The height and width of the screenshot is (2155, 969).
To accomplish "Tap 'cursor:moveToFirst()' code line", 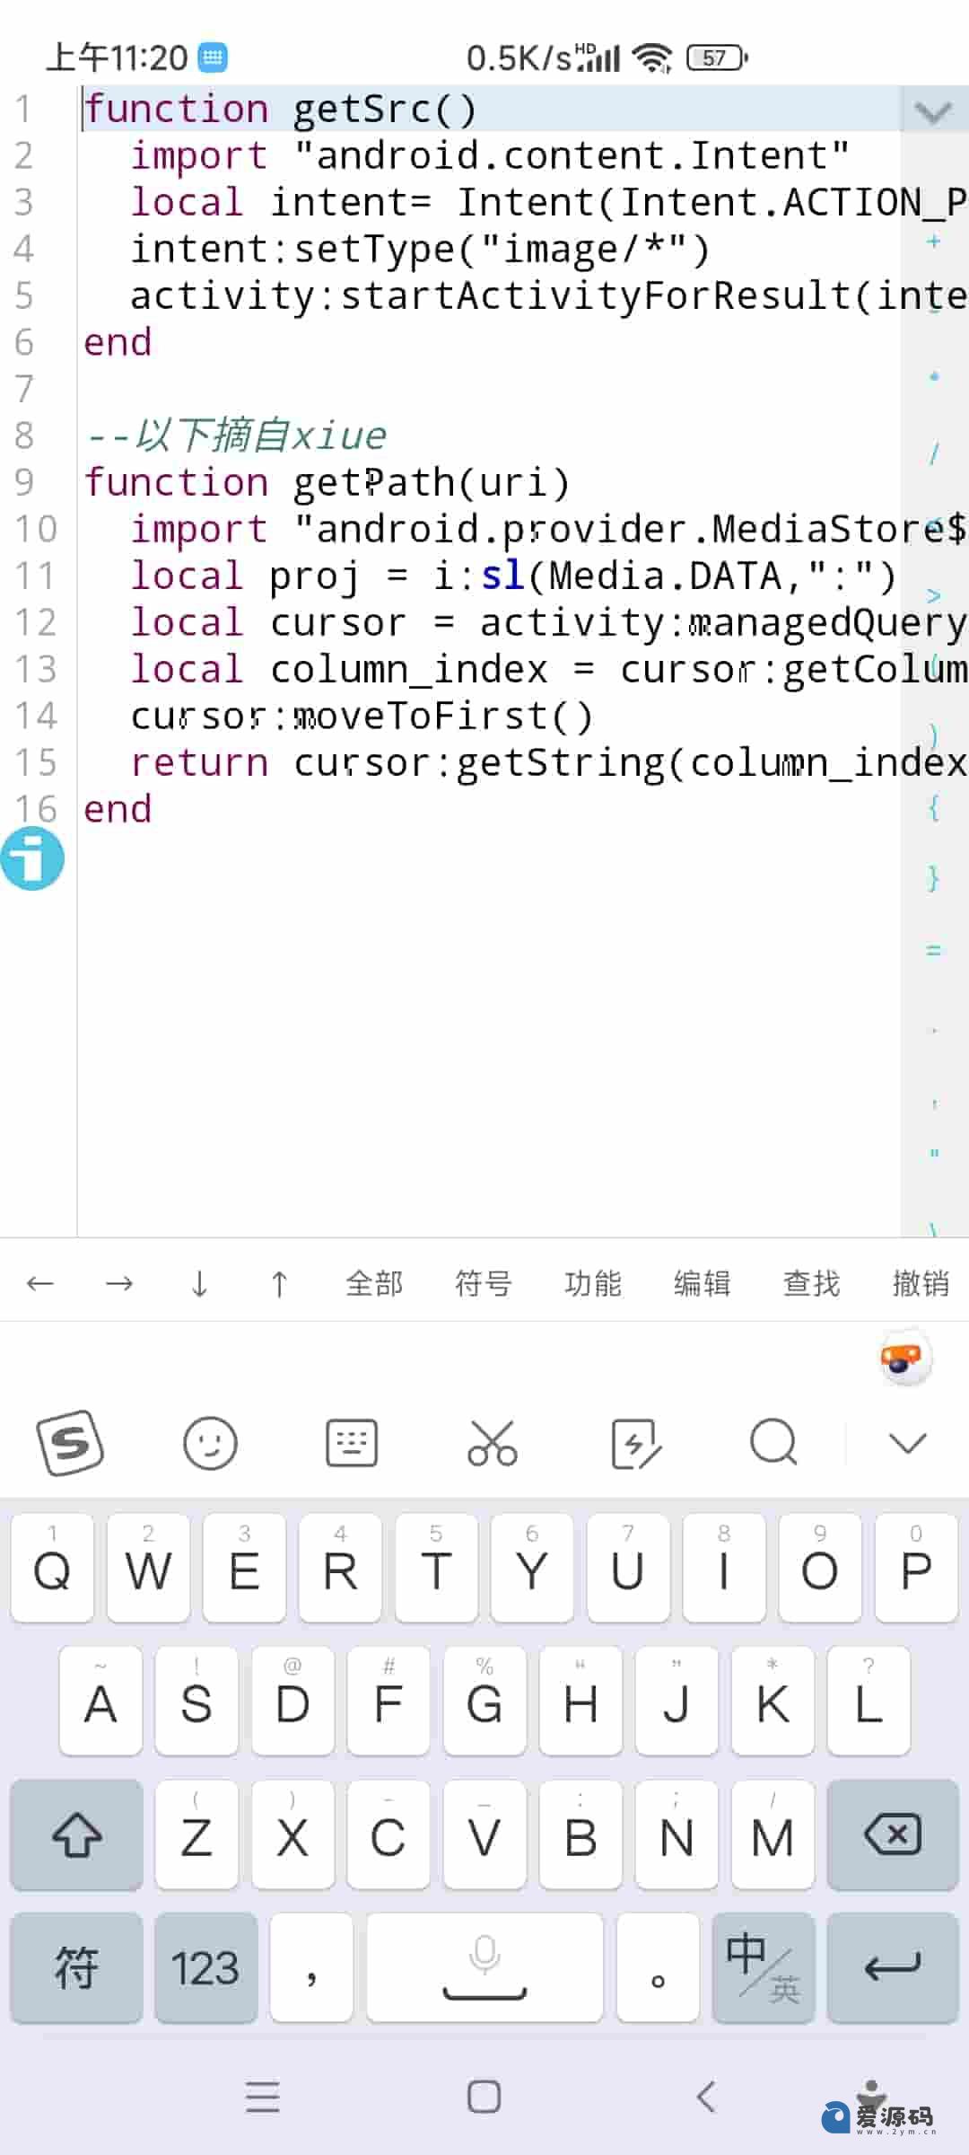I will pyautogui.click(x=362, y=716).
